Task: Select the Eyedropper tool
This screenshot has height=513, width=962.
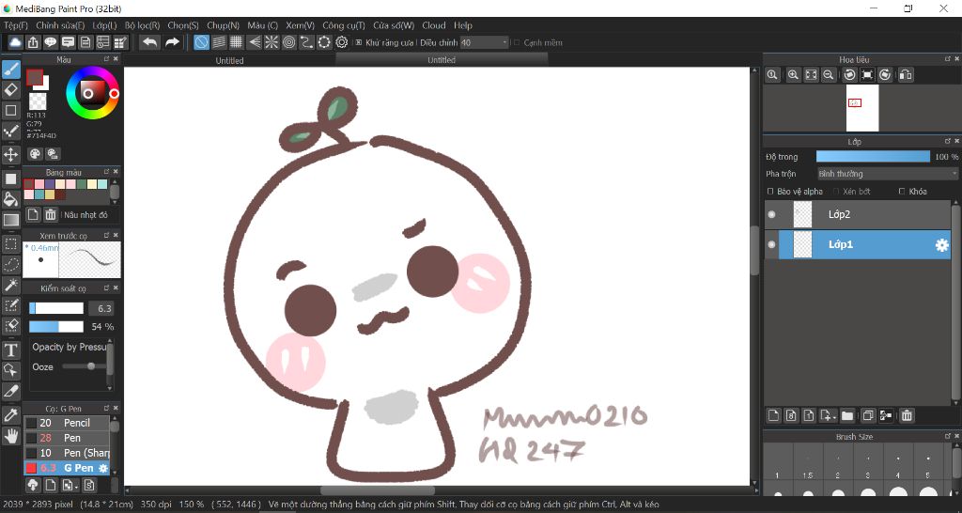Action: [11, 415]
